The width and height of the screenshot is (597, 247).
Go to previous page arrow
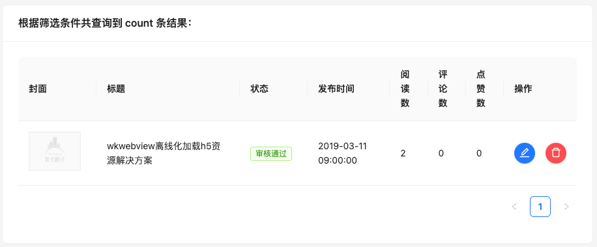tap(514, 207)
